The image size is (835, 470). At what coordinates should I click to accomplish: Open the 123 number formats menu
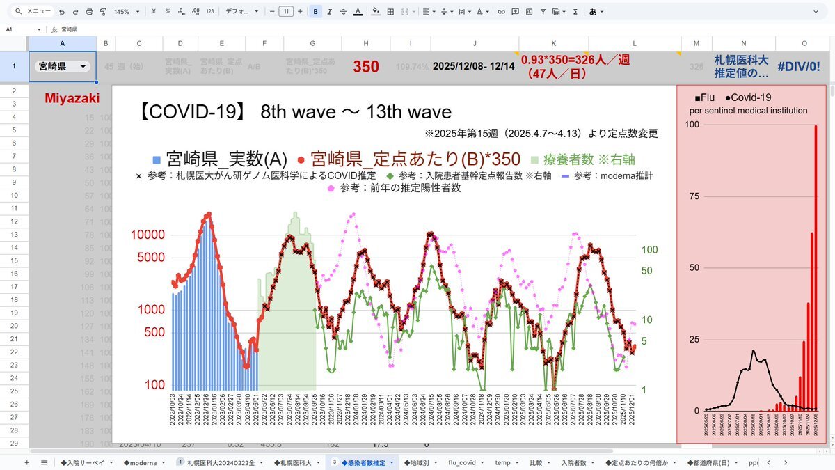click(x=209, y=12)
